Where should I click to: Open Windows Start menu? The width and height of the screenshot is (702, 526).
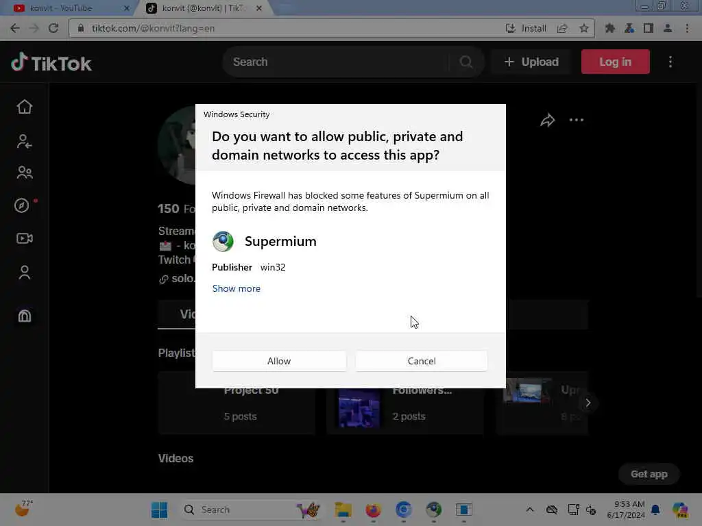point(159,510)
